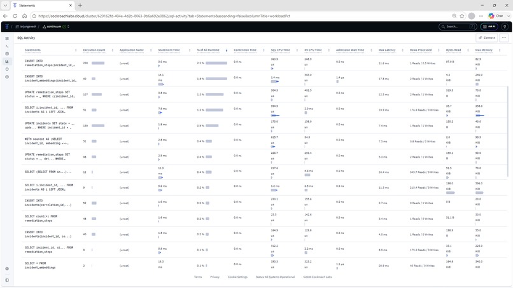513x288 pixels.
Task: Click the Terms footer link
Action: (198, 277)
